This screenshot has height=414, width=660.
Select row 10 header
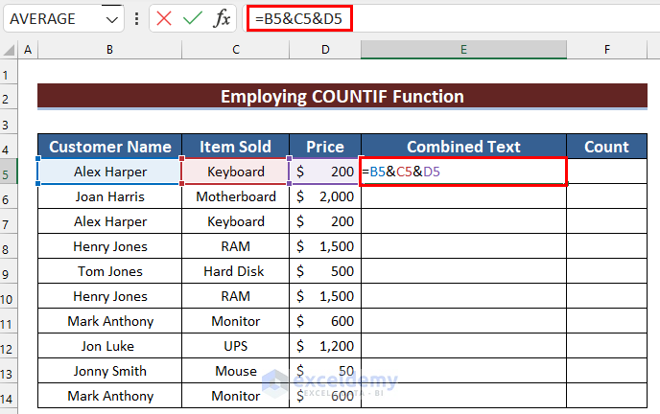pos(9,296)
